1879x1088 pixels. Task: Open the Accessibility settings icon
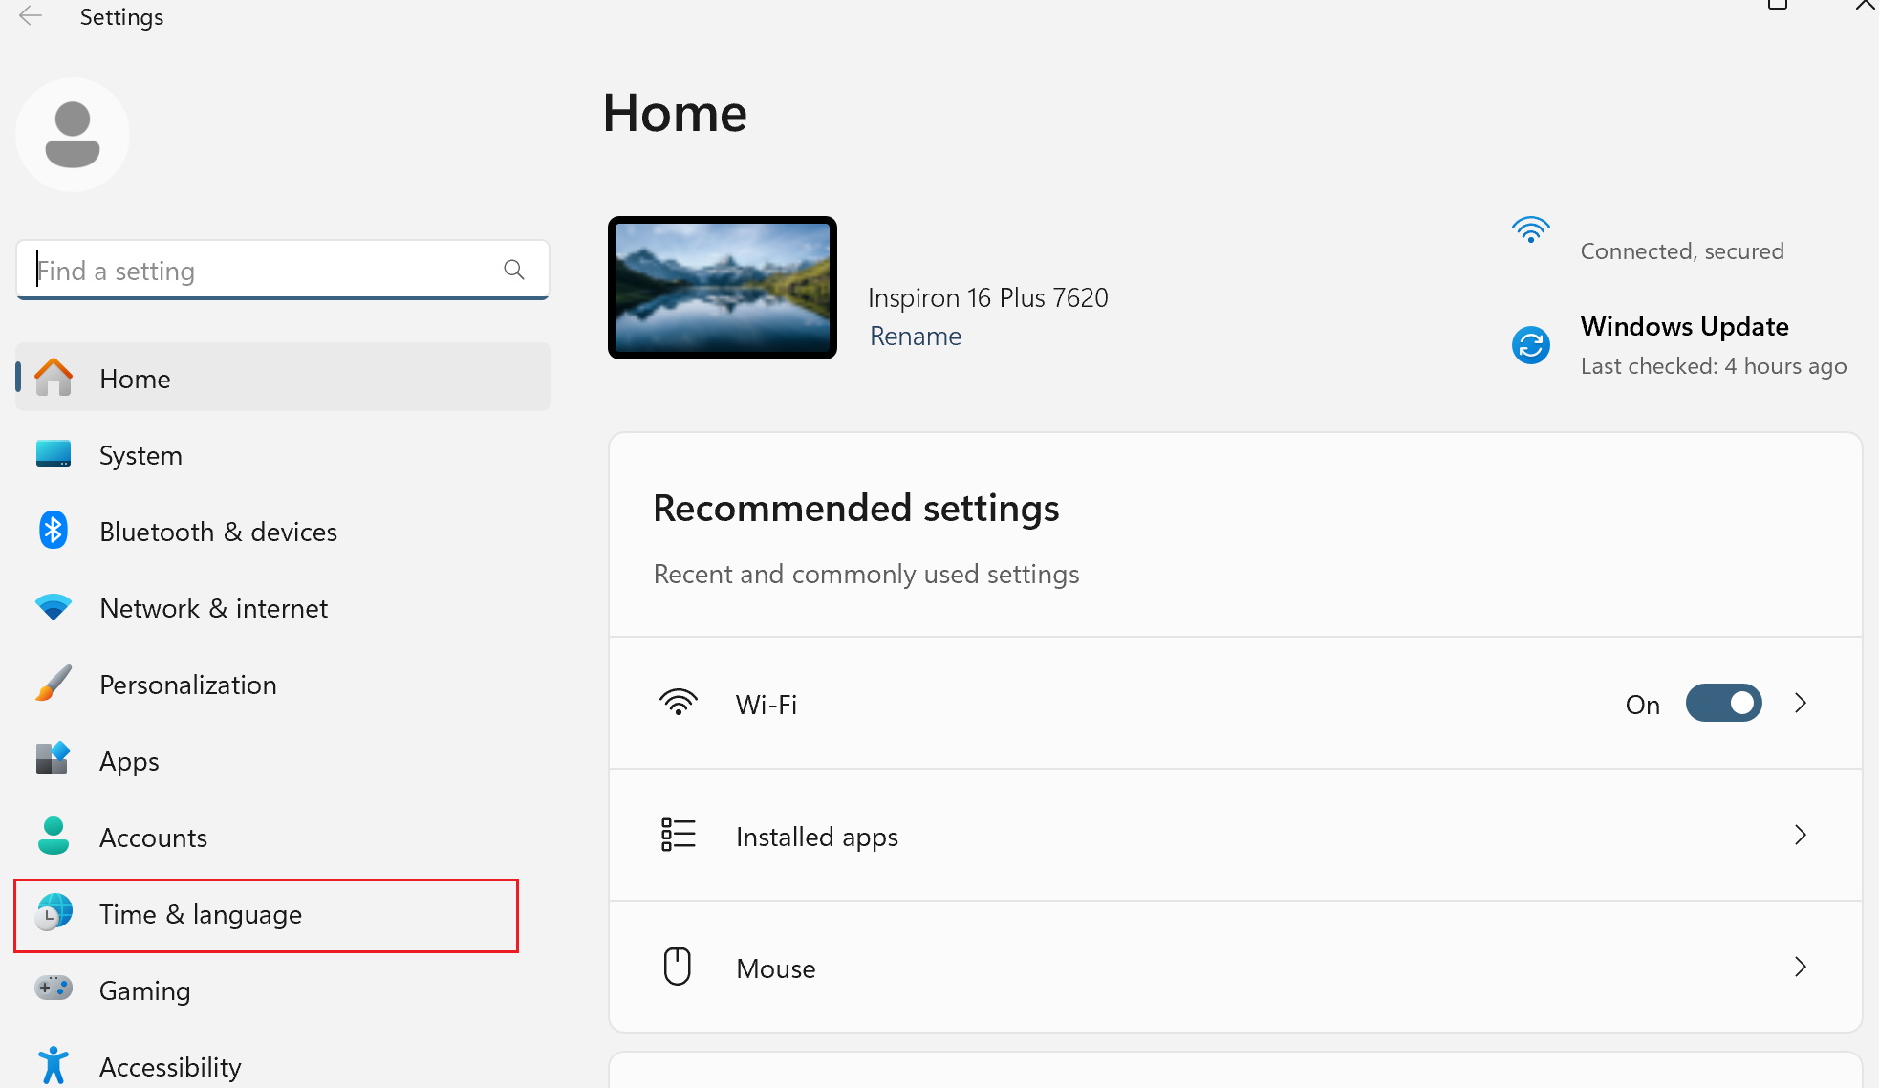pyautogui.click(x=54, y=1065)
